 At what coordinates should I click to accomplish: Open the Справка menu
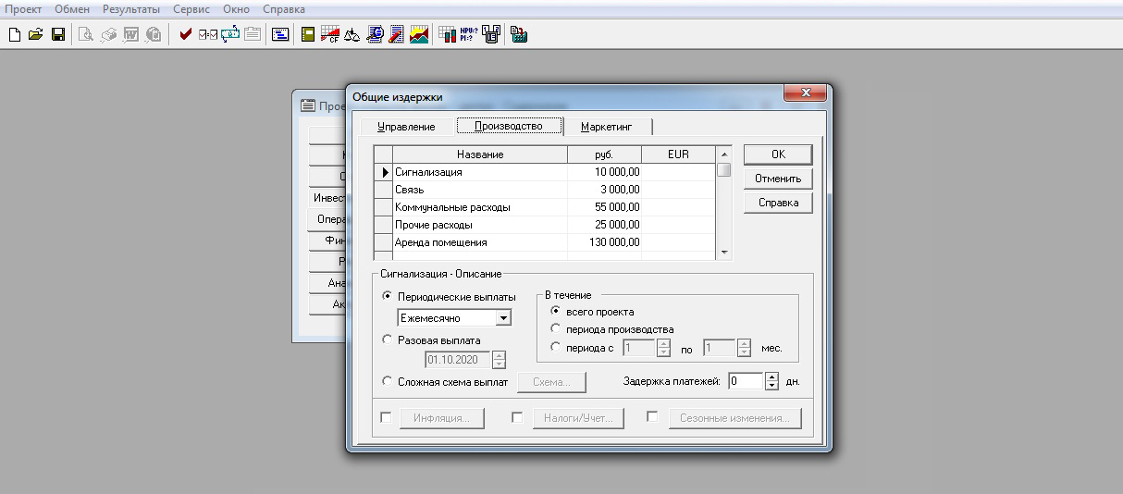coord(285,8)
